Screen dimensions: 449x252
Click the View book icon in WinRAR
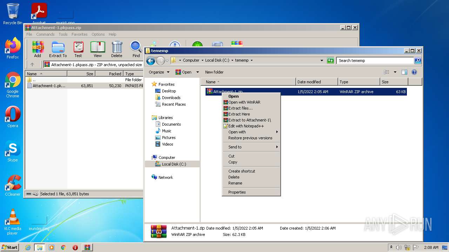98,49
